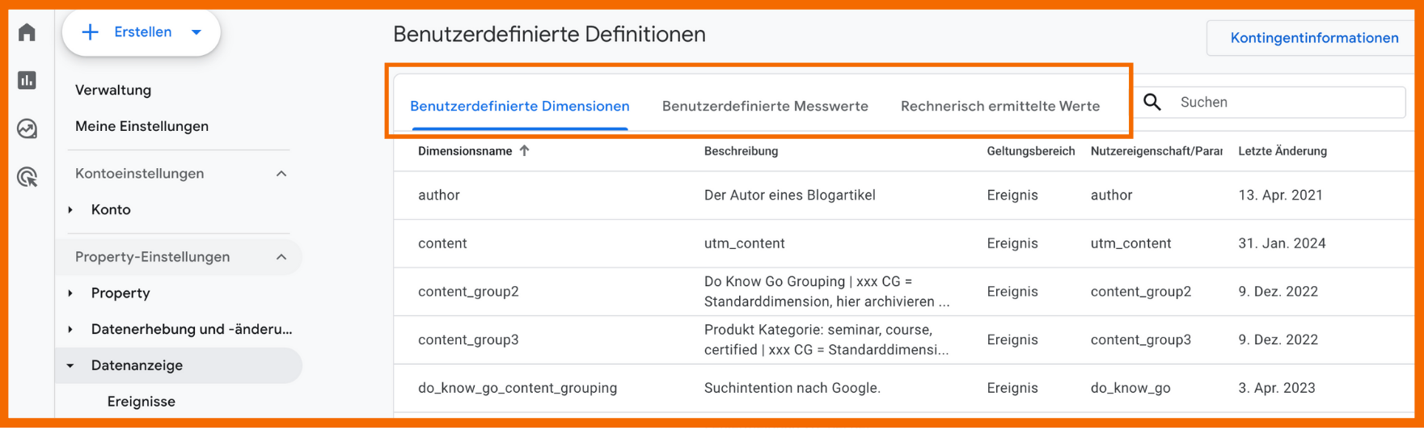Viewport: 1424px width, 430px height.
Task: Open the Ereignisse menu entry
Action: [x=142, y=402]
